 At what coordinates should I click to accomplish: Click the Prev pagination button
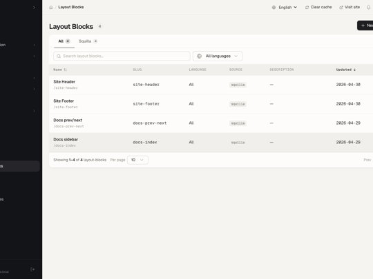click(x=367, y=160)
